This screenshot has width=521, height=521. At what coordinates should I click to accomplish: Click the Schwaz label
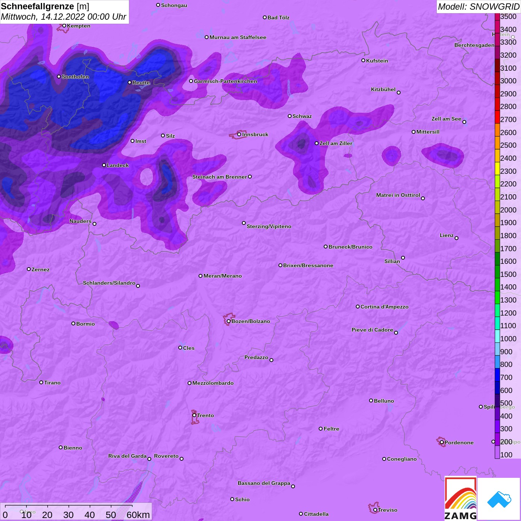tap(302, 116)
